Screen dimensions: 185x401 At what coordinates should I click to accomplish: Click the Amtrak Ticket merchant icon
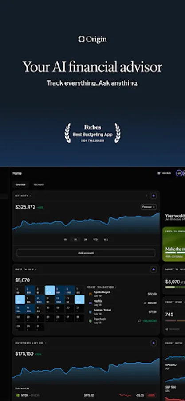(91, 312)
